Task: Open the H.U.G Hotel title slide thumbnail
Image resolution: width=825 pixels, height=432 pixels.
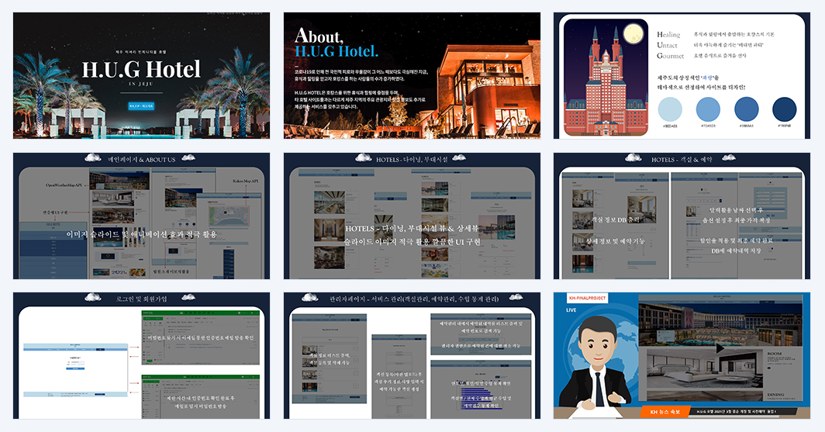Action: click(x=142, y=76)
